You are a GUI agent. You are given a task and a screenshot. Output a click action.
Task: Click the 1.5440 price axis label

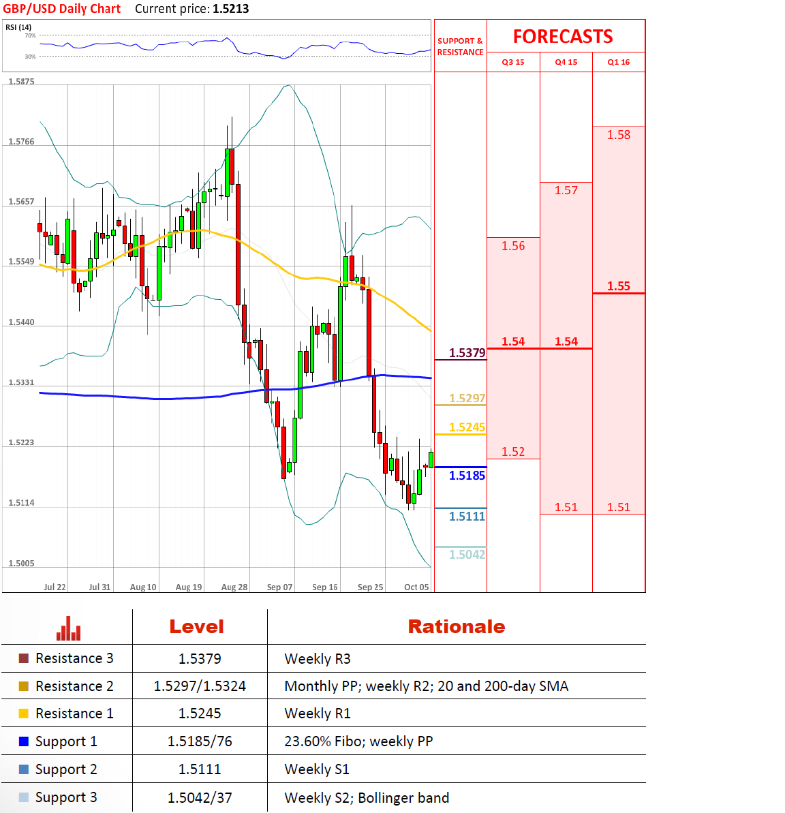click(x=21, y=322)
